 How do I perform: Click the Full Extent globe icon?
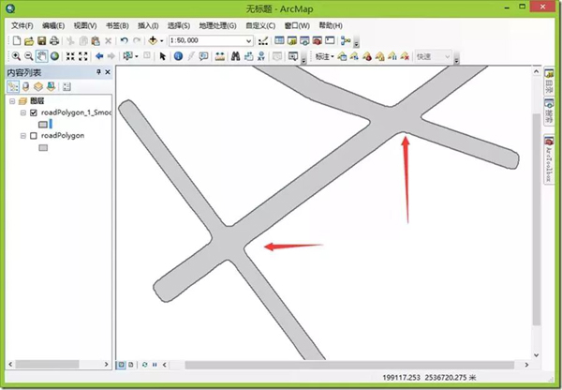click(x=54, y=56)
